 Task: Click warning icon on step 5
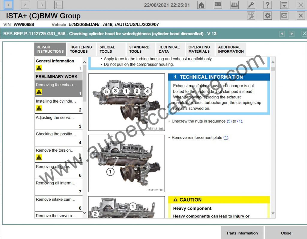(39, 157)
